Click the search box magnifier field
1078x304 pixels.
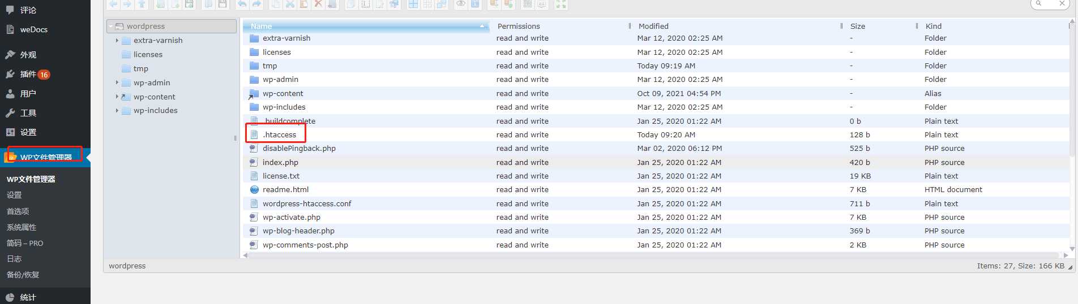[x=1050, y=3]
